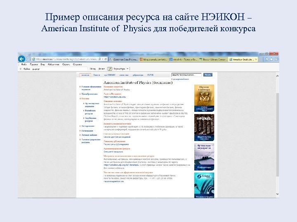Image resolution: width=297 pixels, height=222 pixels.
Task: Open the расширенный поиск link
Action: point(181,79)
